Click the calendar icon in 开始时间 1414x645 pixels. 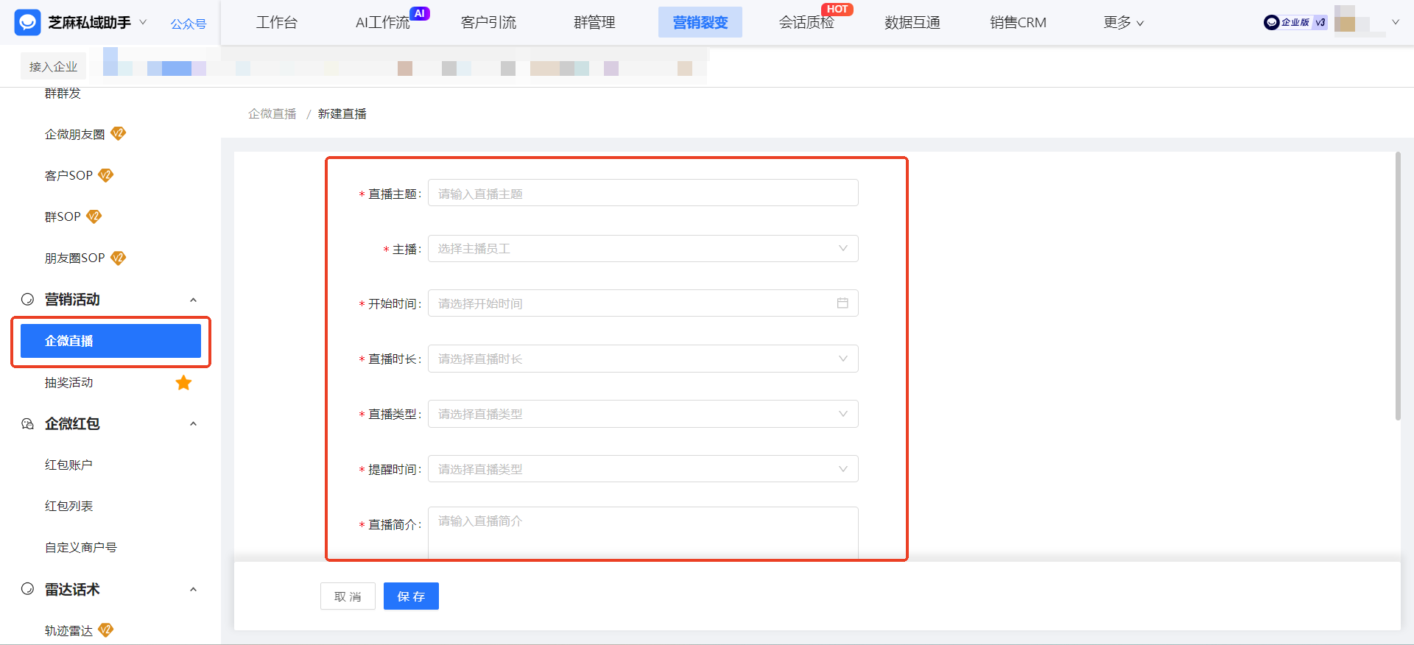pos(843,303)
